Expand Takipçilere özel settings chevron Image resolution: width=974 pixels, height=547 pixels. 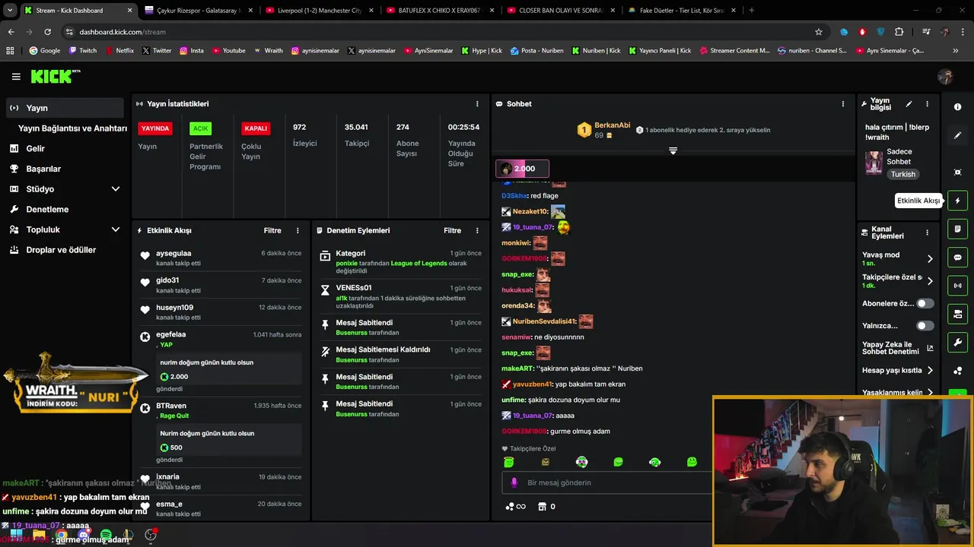(930, 281)
